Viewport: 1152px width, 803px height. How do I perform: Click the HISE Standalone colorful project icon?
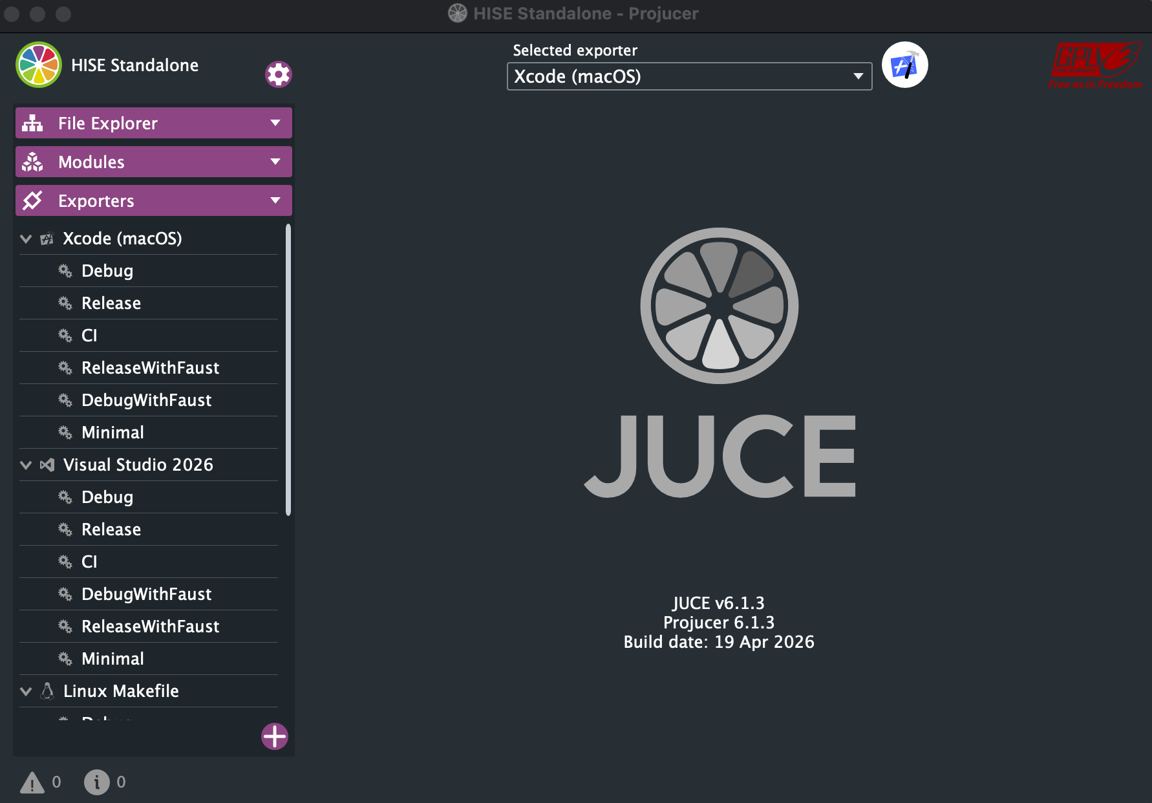coord(39,65)
